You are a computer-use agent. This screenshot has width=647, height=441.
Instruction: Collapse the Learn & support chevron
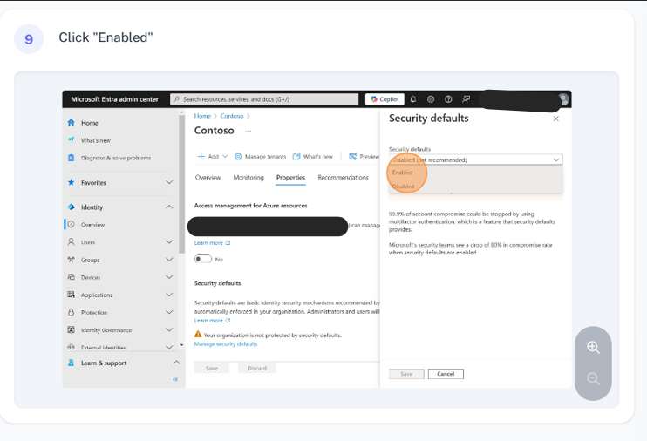click(177, 363)
